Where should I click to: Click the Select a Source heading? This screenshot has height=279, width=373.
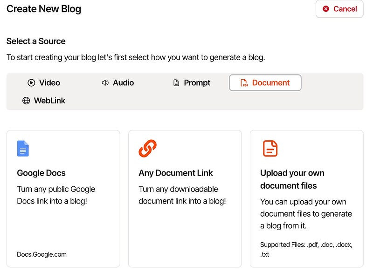coord(36,41)
